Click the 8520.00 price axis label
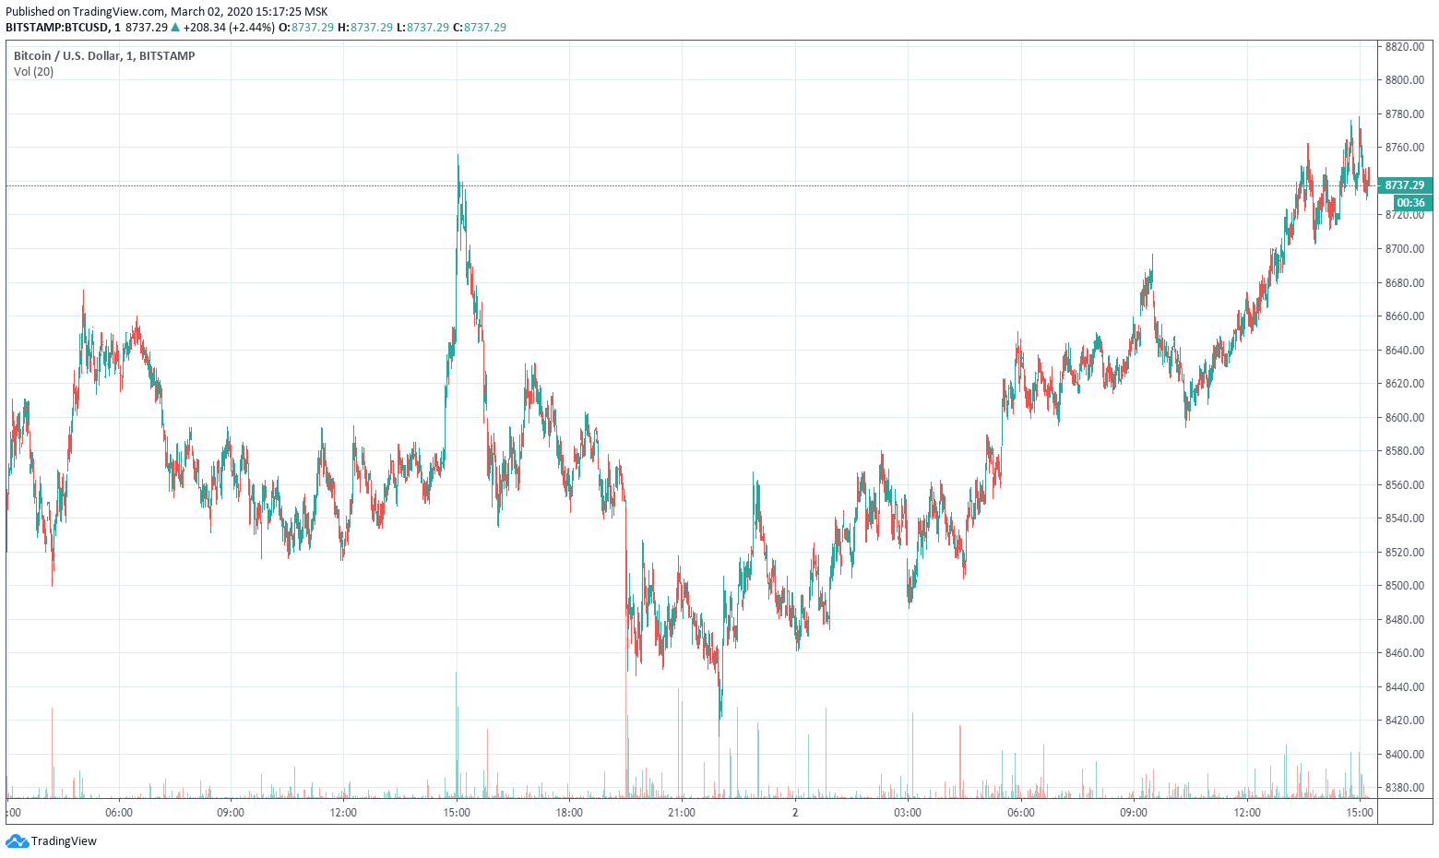The image size is (1439, 858). (x=1405, y=553)
